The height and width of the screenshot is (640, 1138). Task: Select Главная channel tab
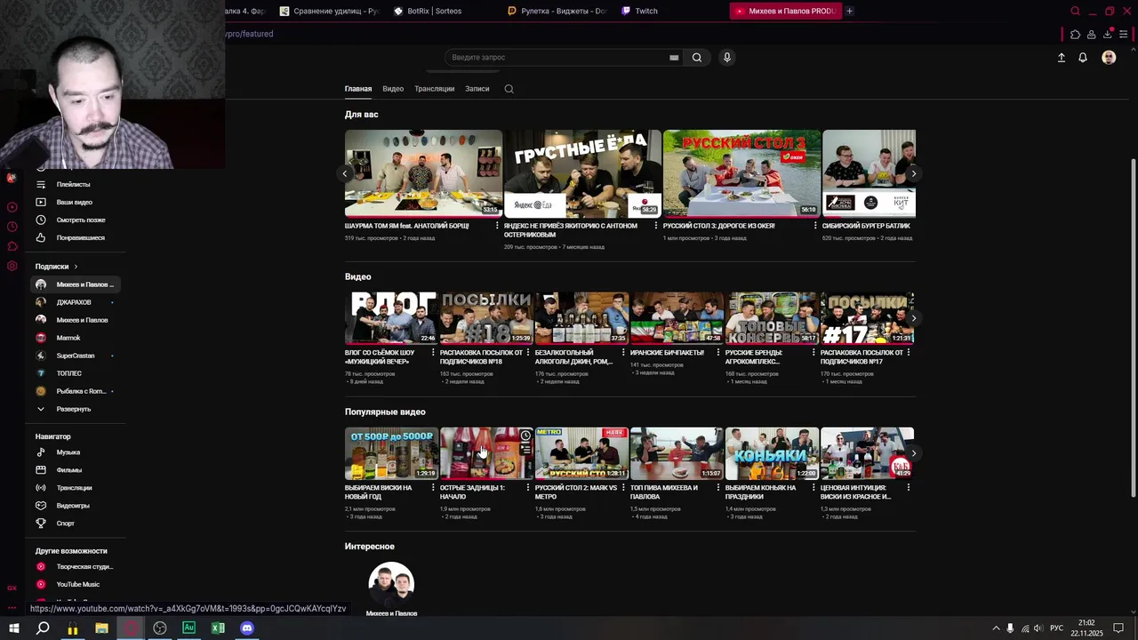coord(358,89)
